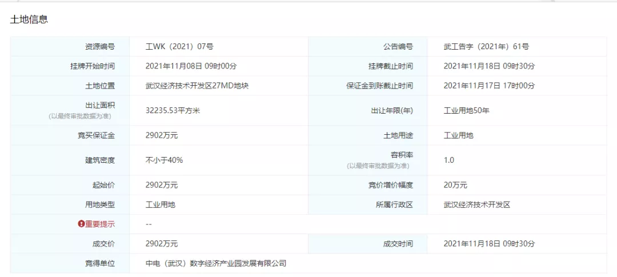The height and width of the screenshot is (277, 617).
Task: Click the 挂牌截止时间 value 2021年11月18日 09时30分
Action: click(x=489, y=66)
